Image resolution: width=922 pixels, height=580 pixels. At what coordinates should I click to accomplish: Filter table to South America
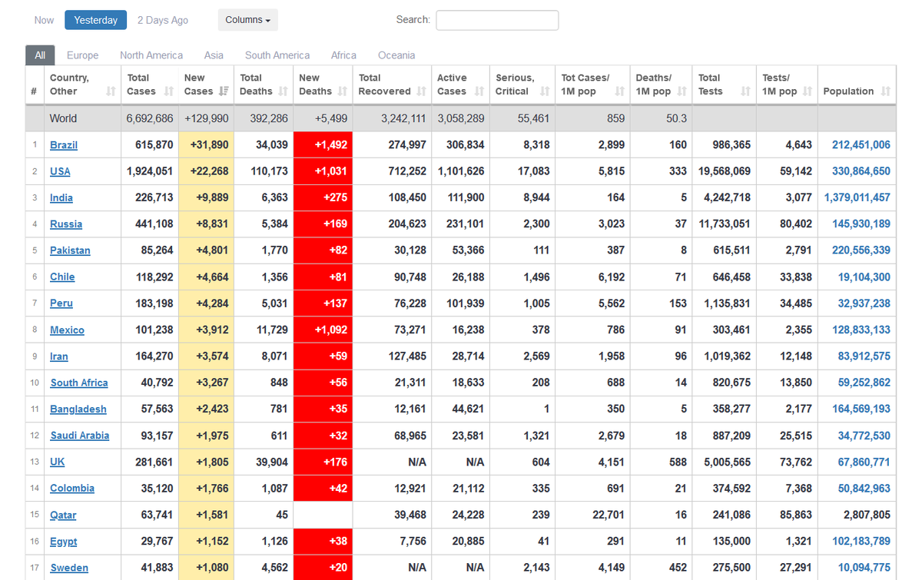277,55
